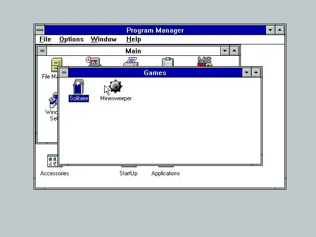This screenshot has width=316, height=237.
Task: Click the MS-DOS Prompt icon in Main window
Action: (x=205, y=62)
